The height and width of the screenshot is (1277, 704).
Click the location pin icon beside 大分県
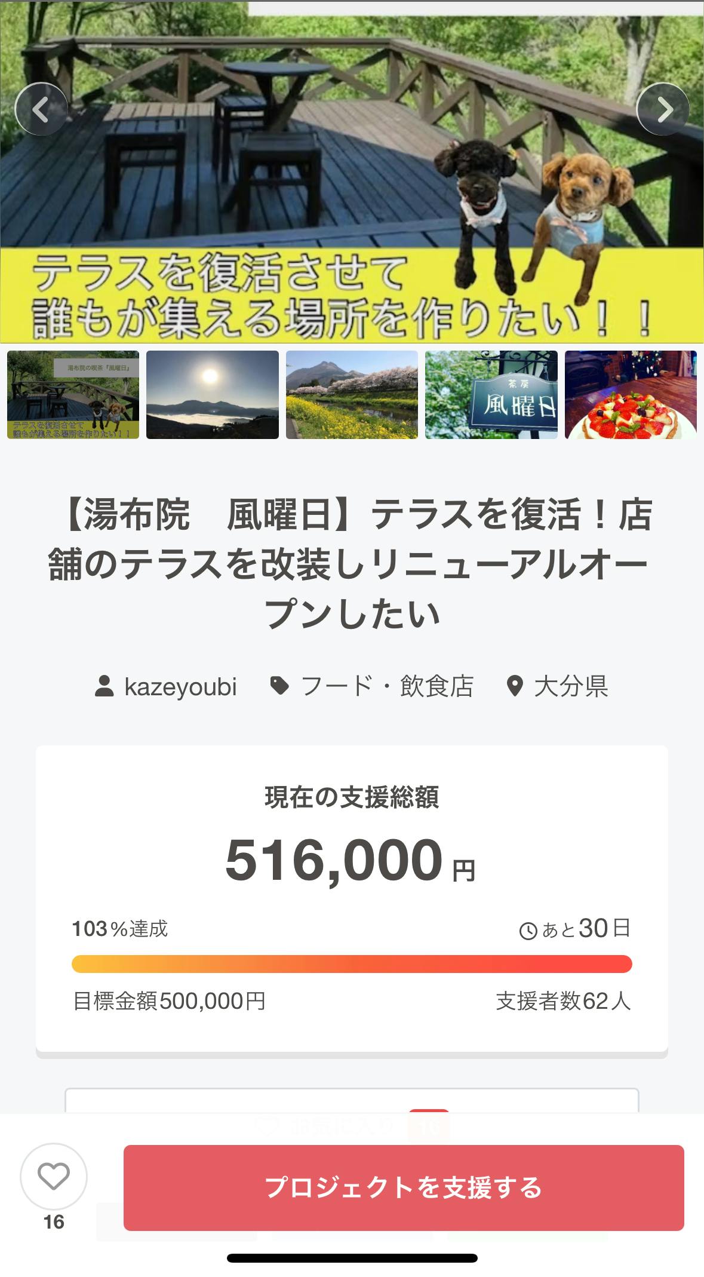[514, 686]
